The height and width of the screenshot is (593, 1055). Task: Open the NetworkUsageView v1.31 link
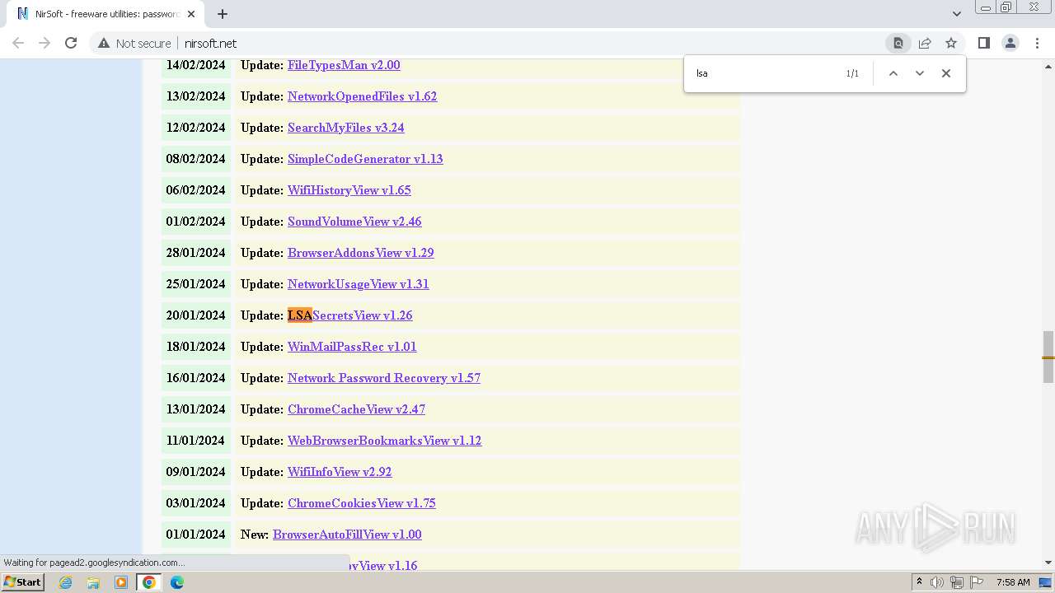[x=358, y=284]
